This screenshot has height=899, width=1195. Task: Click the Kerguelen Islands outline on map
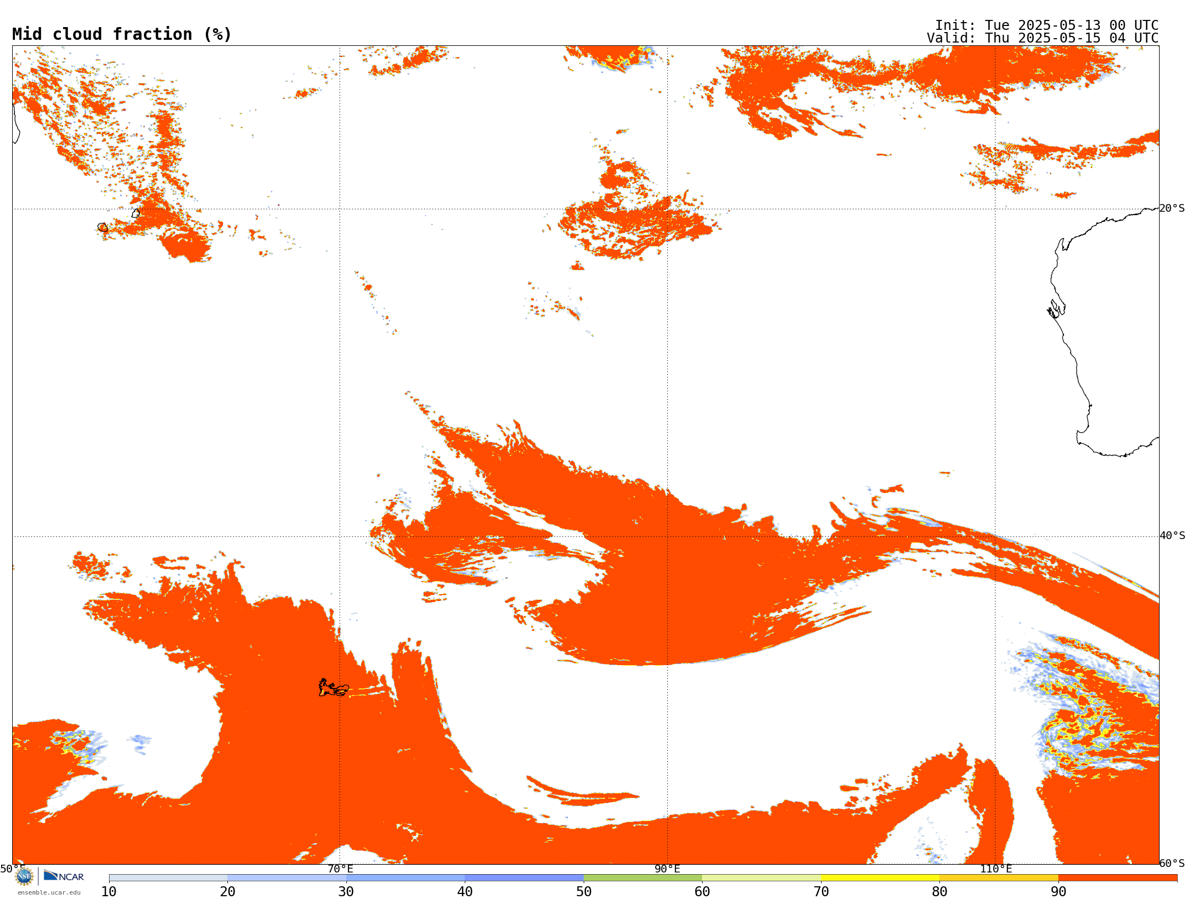334,688
